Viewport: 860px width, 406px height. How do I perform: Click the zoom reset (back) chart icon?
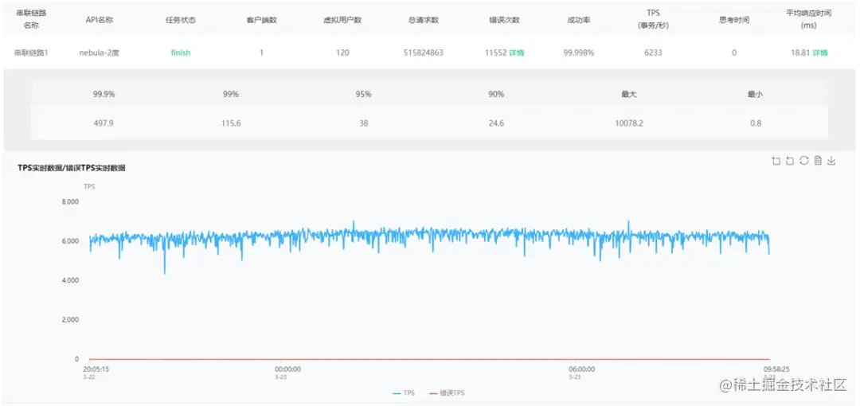(790, 161)
